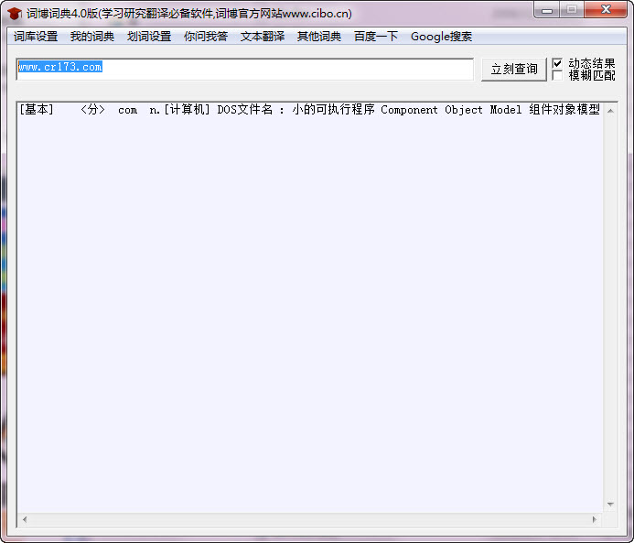
Task: Select the 百度一下 menu item
Action: pos(376,37)
